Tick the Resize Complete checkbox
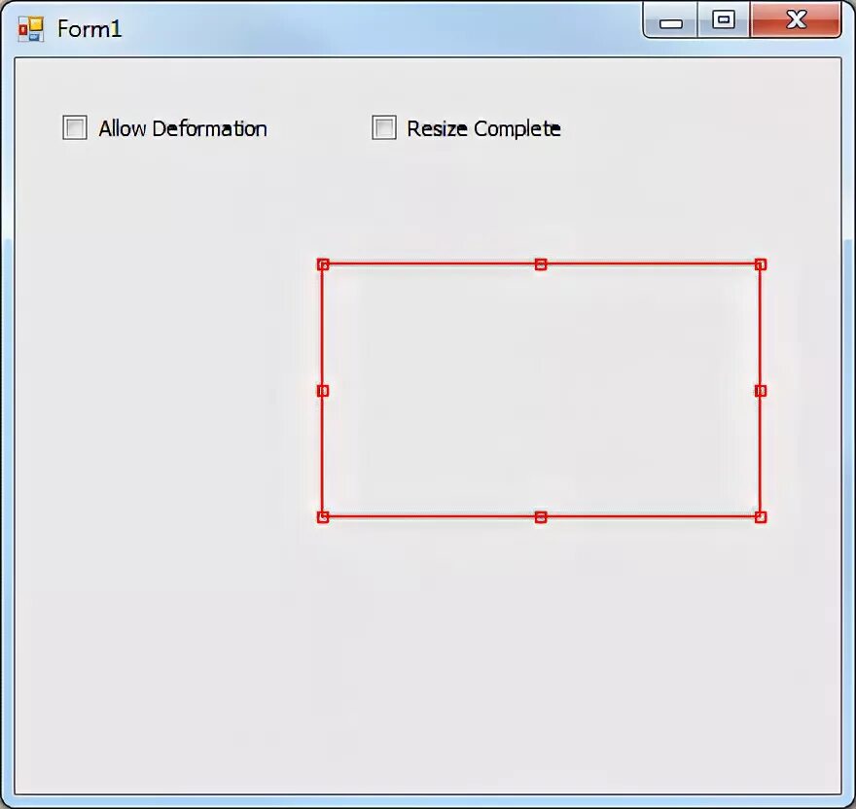Screen dimensions: 856x809 click(x=384, y=127)
